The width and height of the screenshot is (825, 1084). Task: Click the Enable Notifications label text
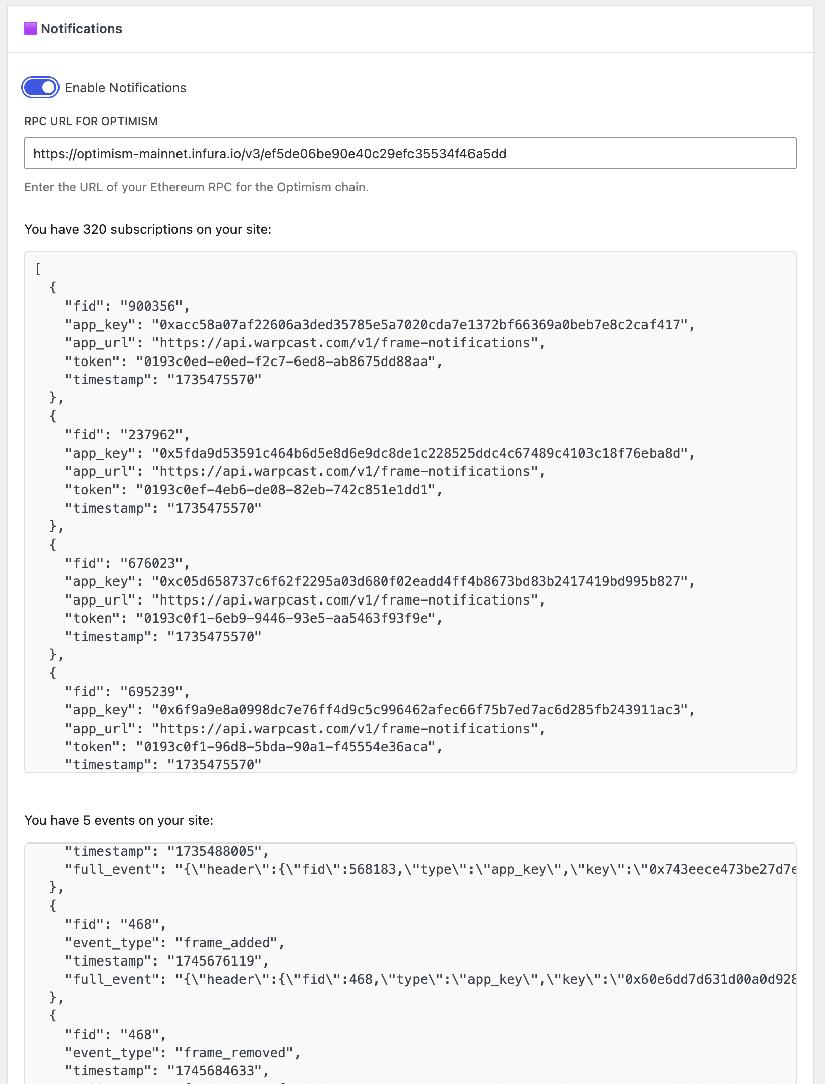tap(126, 88)
